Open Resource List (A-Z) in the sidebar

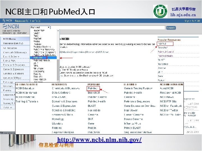13,43
